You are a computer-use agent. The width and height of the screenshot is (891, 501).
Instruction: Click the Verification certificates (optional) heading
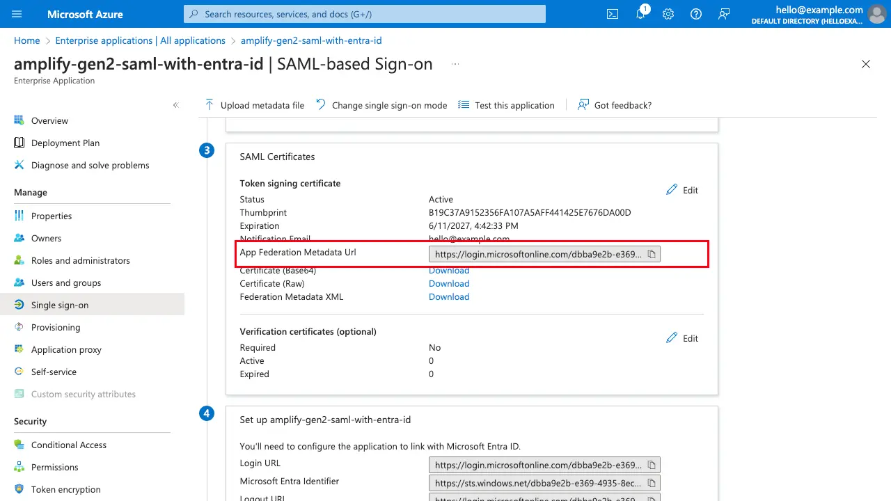(x=308, y=331)
